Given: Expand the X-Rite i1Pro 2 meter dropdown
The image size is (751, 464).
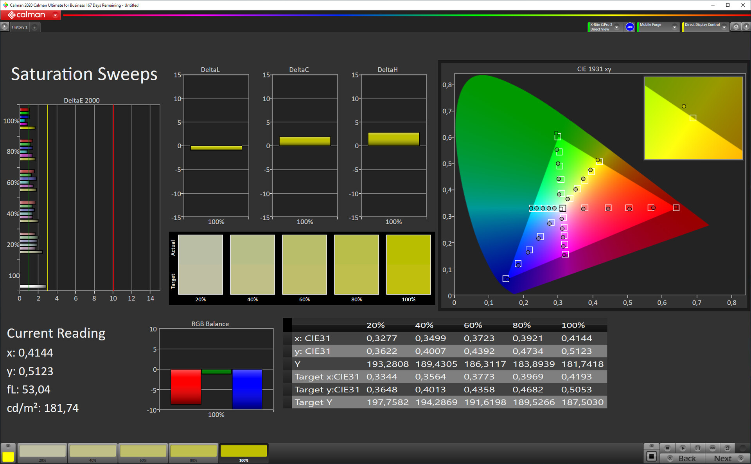Looking at the screenshot, I should point(616,27).
